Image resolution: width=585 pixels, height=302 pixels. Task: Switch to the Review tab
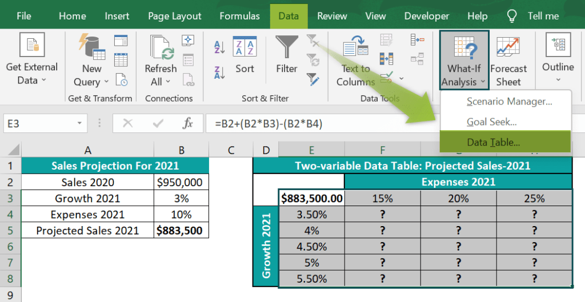coord(332,16)
